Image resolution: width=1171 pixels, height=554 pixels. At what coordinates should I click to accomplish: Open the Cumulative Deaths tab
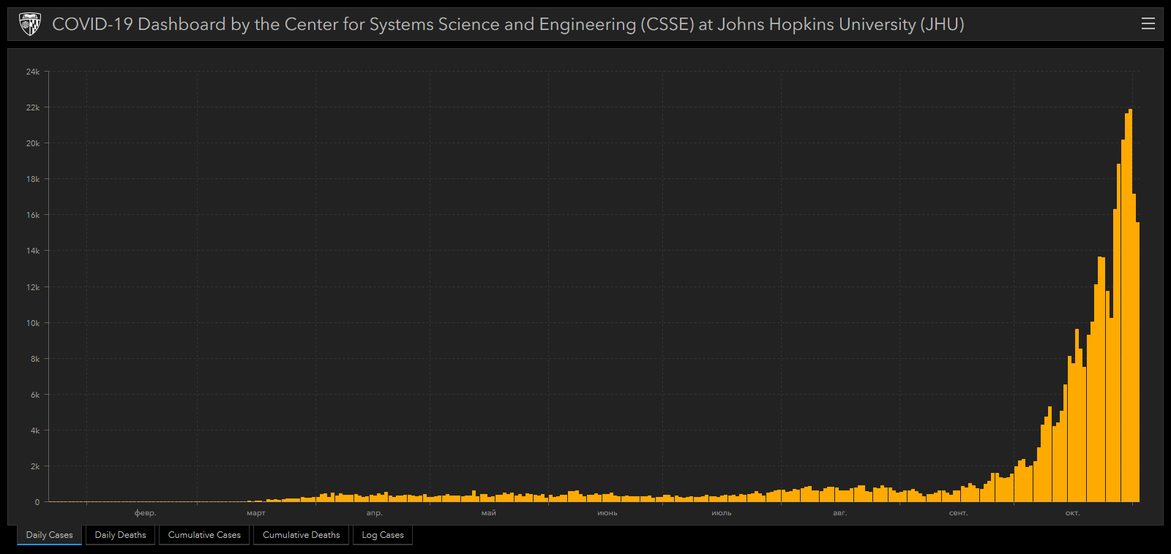coord(302,535)
